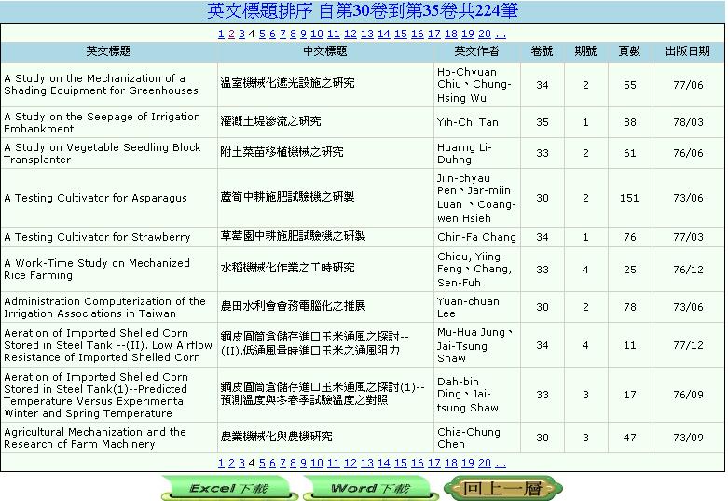728x501 pixels.
Task: Open page 8 in the top pagination
Action: [293, 34]
